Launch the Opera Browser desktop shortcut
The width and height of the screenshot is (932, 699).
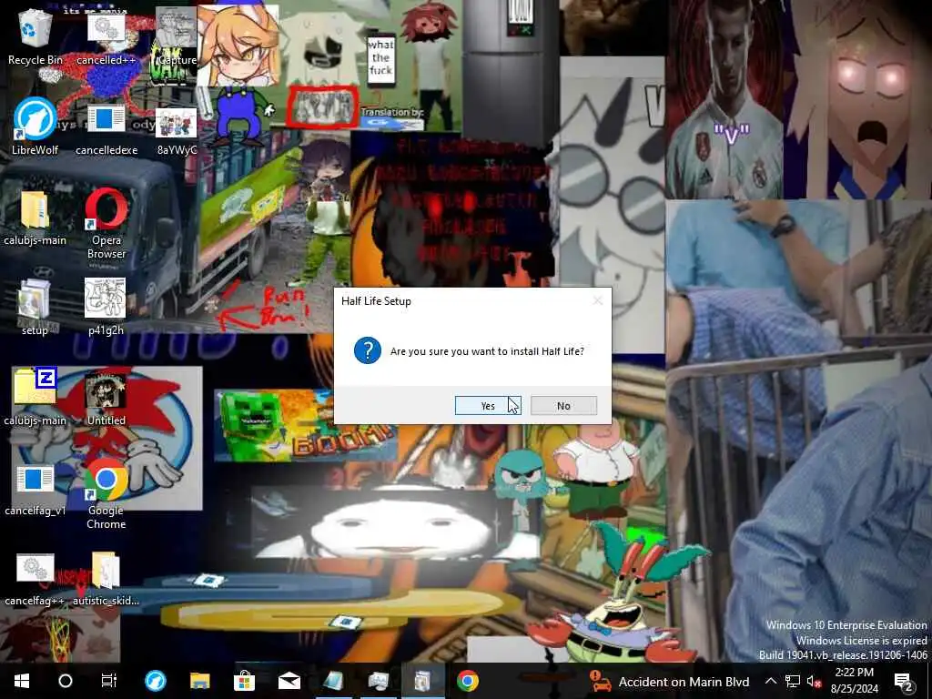(x=106, y=224)
